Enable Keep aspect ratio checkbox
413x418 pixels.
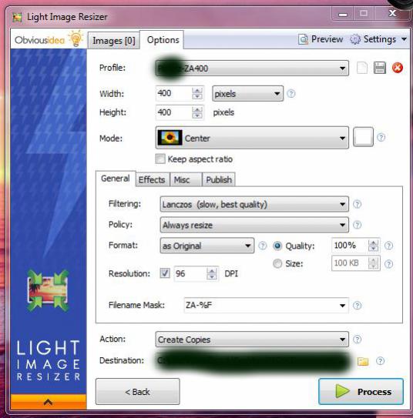pyautogui.click(x=160, y=159)
